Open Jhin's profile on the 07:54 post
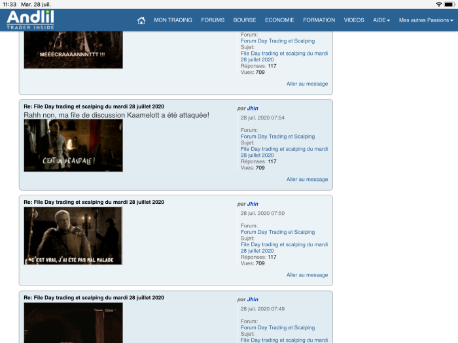 pos(253,108)
